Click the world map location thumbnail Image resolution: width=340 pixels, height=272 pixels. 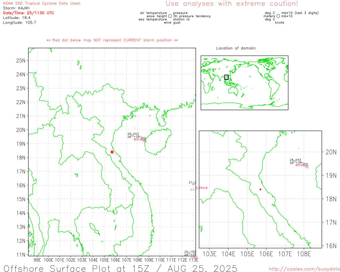[x=244, y=83]
